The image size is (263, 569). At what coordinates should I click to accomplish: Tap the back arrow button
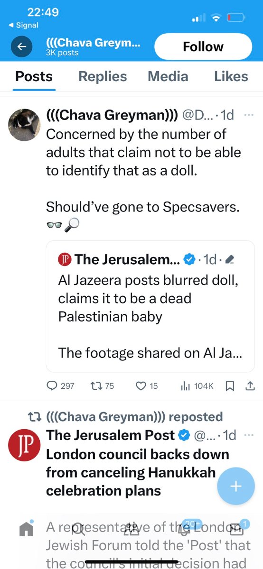[x=21, y=46]
